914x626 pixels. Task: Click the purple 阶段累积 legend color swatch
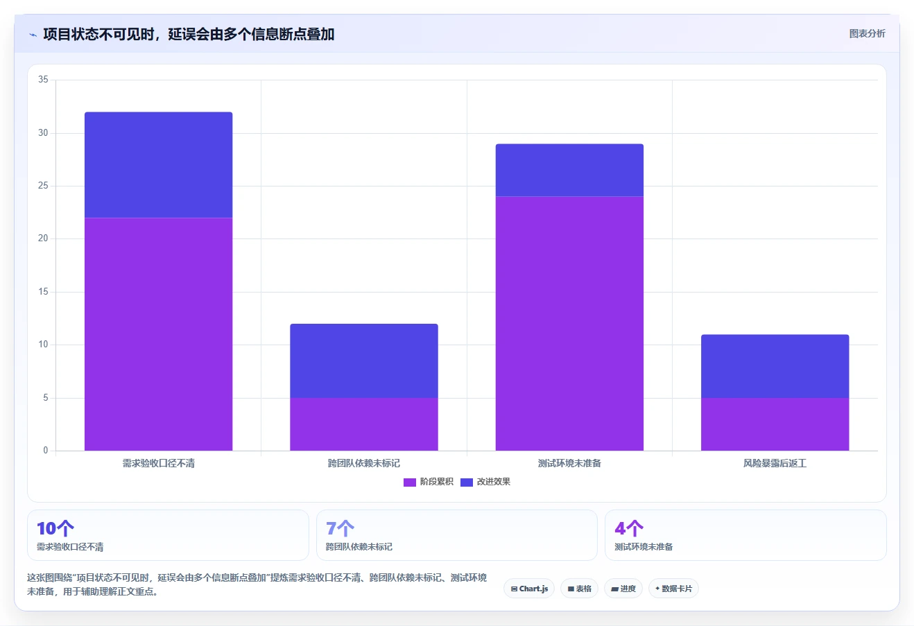coord(410,482)
